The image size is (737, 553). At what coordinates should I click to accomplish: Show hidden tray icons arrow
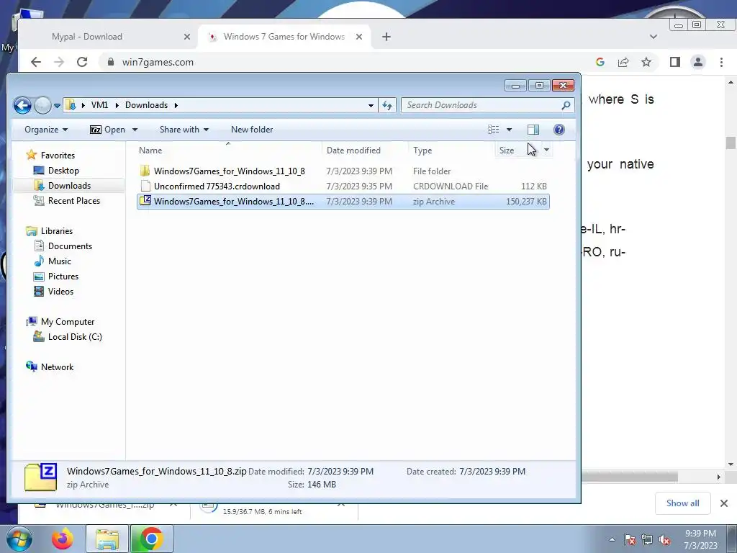coord(612,539)
